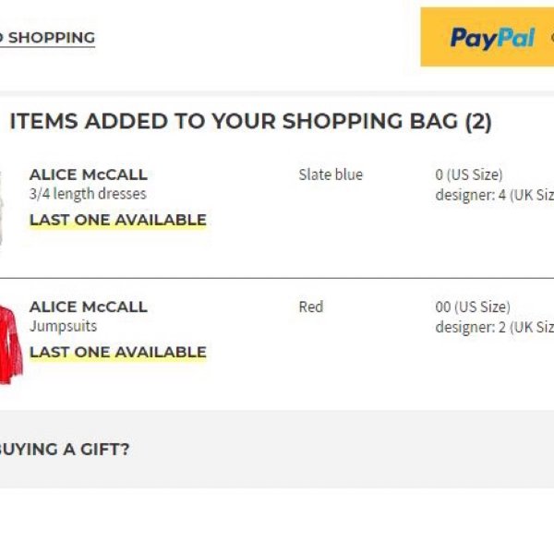Click the PayPal checkout button
Screen dimensions: 554x554
[488, 37]
